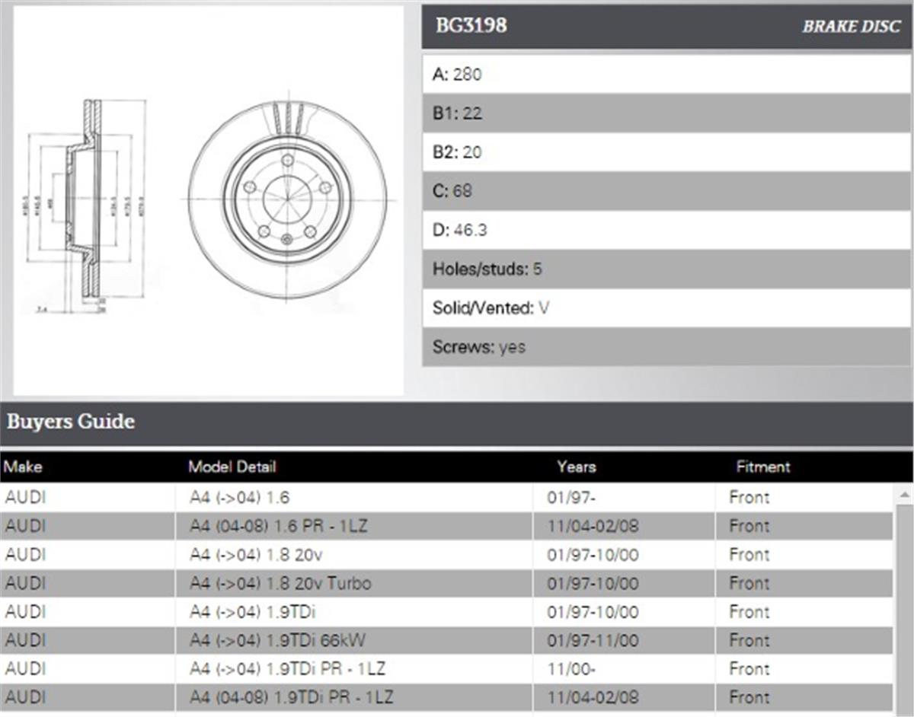Click the 01/97-11/00 years cell
The image size is (914, 717).
point(624,641)
